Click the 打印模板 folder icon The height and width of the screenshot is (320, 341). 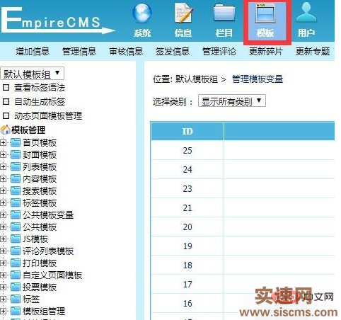tap(16, 263)
